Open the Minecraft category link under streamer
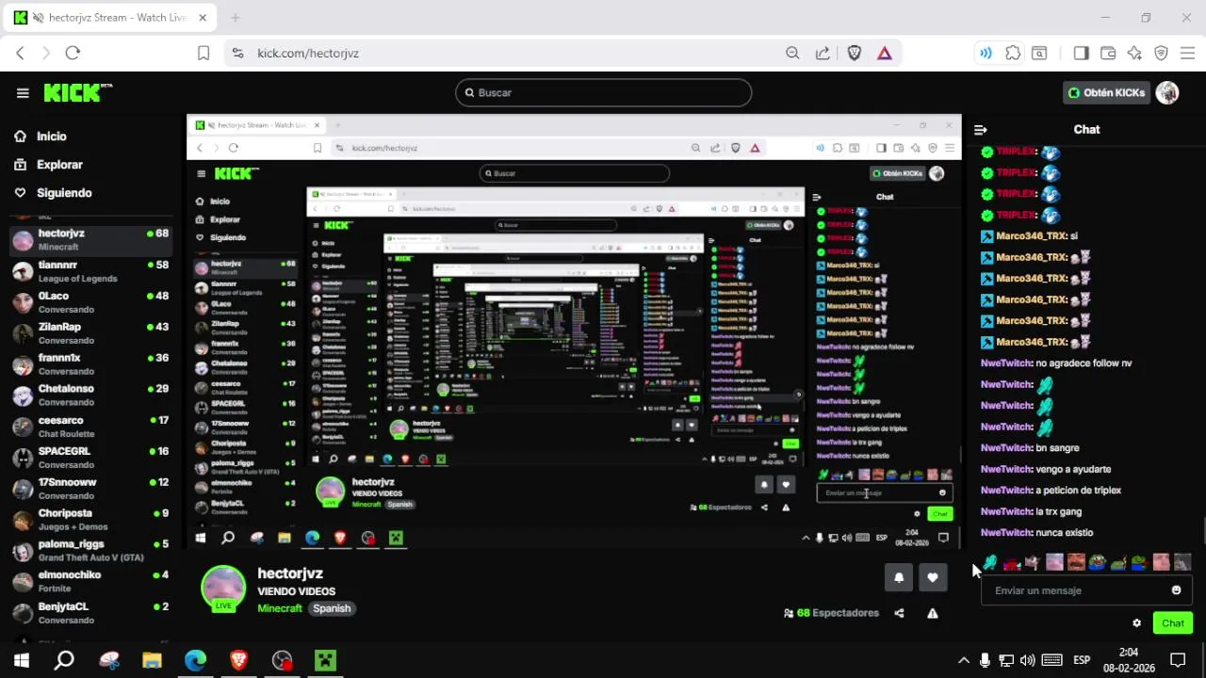The width and height of the screenshot is (1206, 678). pos(280,608)
